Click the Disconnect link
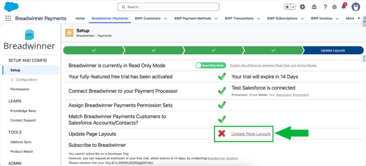Image resolution: width=366 pixels, height=166 pixels. pyautogui.click(x=301, y=95)
